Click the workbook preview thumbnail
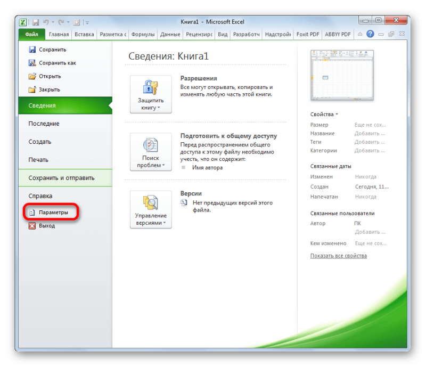This screenshot has width=426, height=367. [x=342, y=75]
